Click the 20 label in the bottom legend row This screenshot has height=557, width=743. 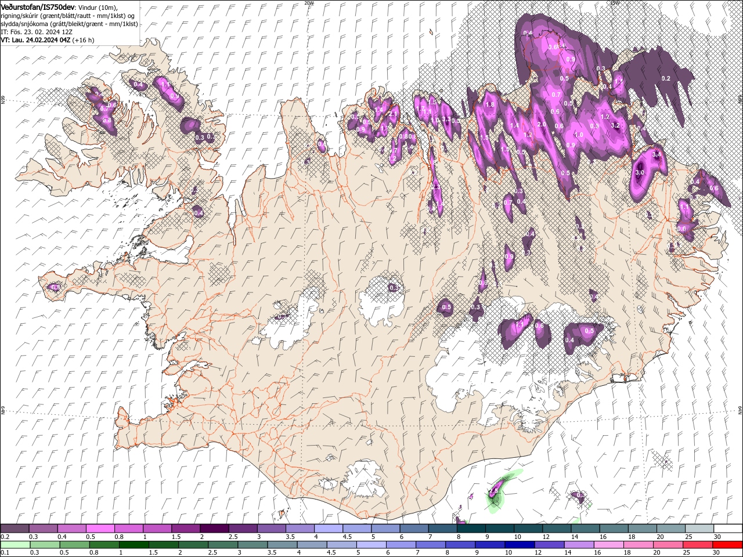tap(656, 553)
